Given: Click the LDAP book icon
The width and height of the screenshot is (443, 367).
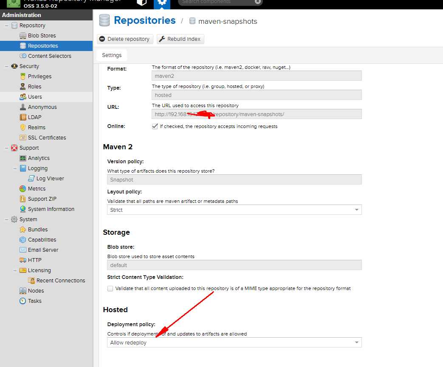Looking at the screenshot, I should (x=23, y=117).
